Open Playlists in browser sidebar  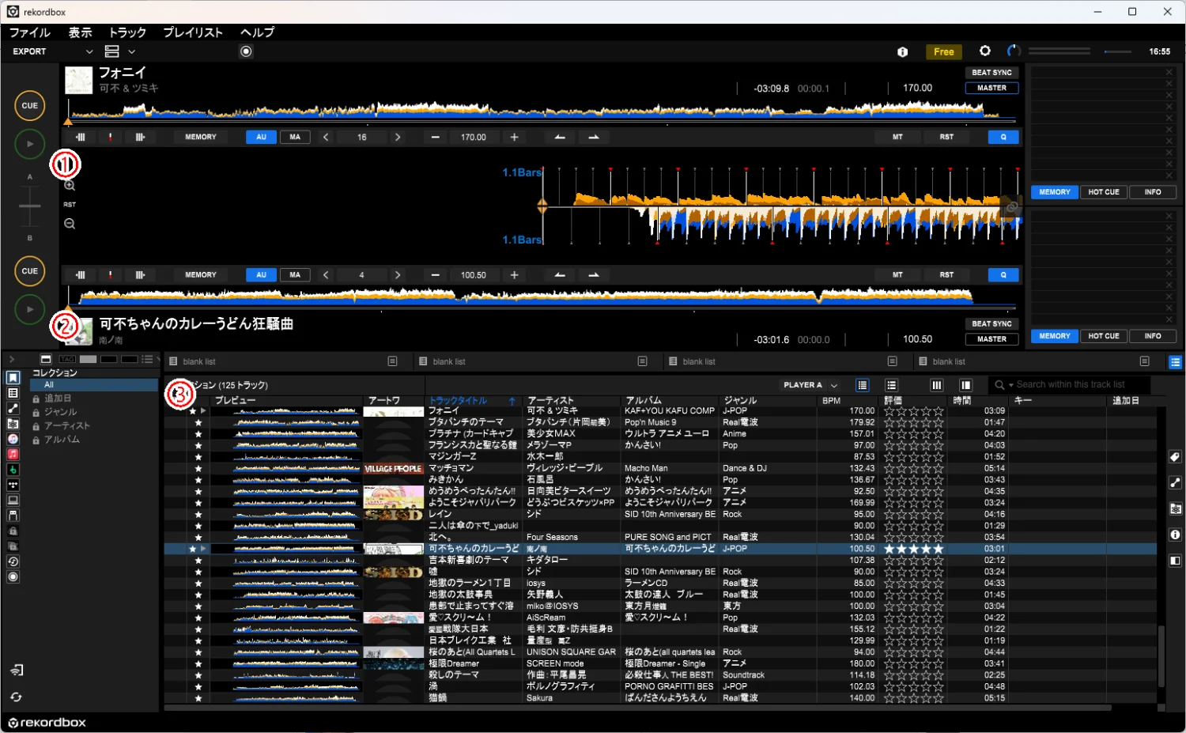click(x=13, y=393)
